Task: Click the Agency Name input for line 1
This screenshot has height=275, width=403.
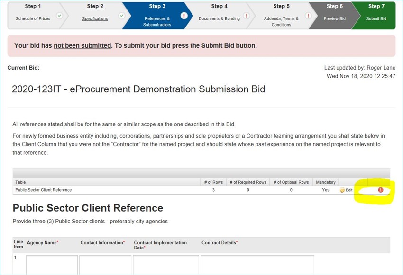Action: pyautogui.click(x=52, y=265)
